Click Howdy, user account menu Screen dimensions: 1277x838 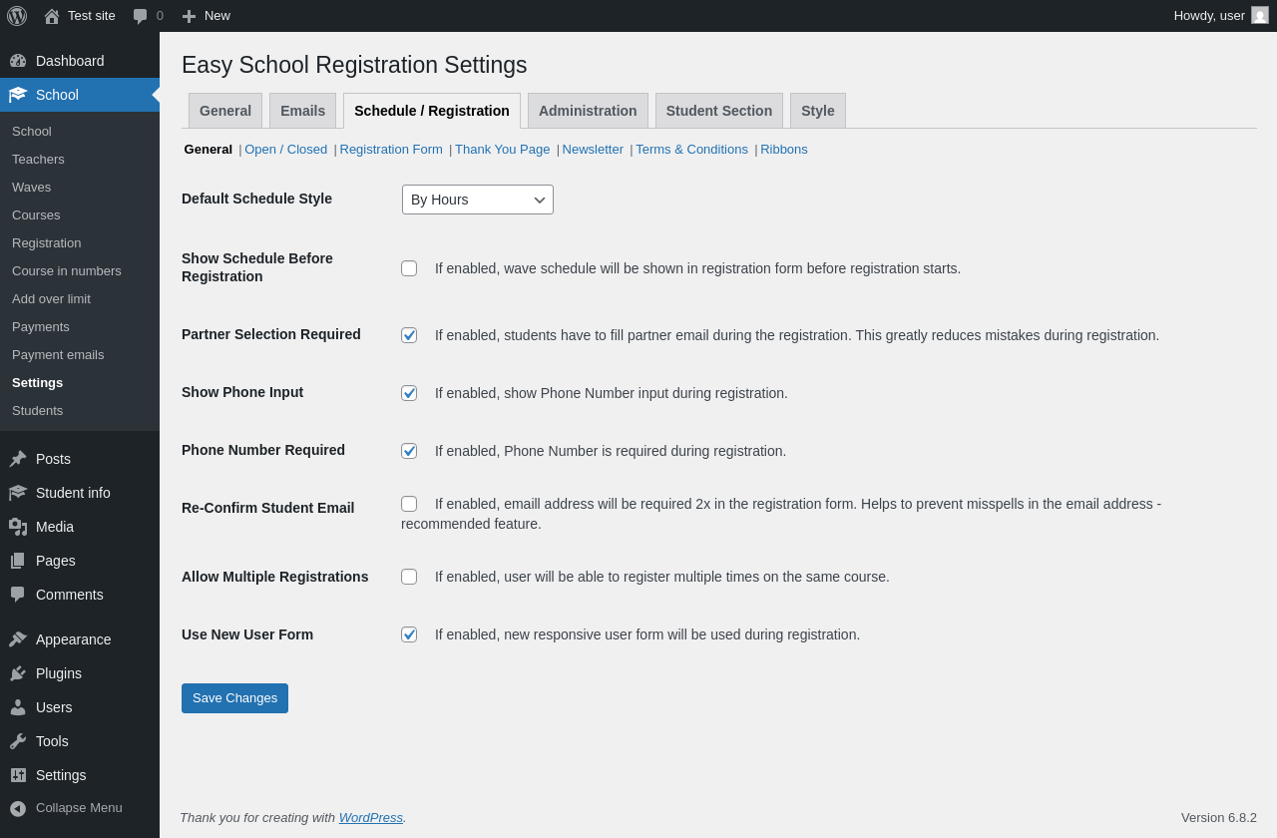pos(1221,16)
